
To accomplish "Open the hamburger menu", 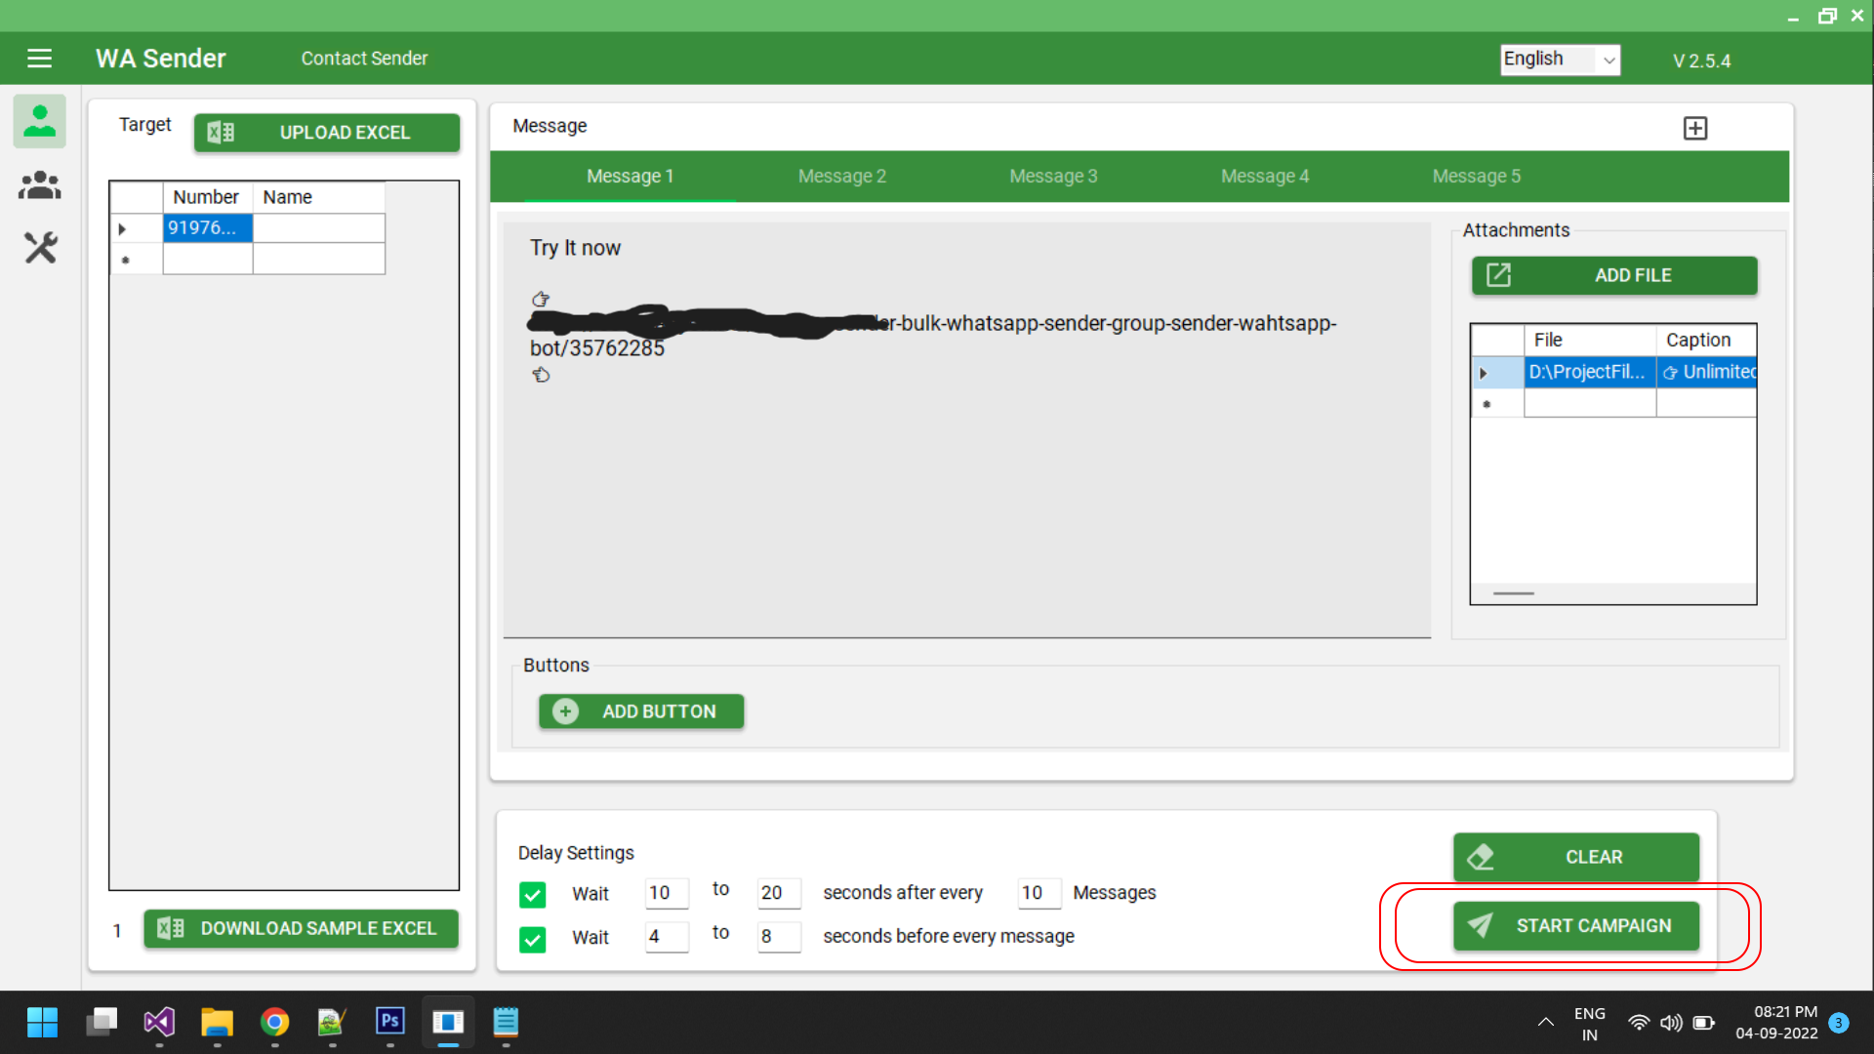I will pyautogui.click(x=39, y=59).
